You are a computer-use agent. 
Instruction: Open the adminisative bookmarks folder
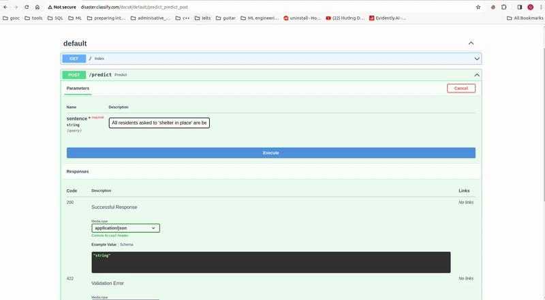click(150, 18)
